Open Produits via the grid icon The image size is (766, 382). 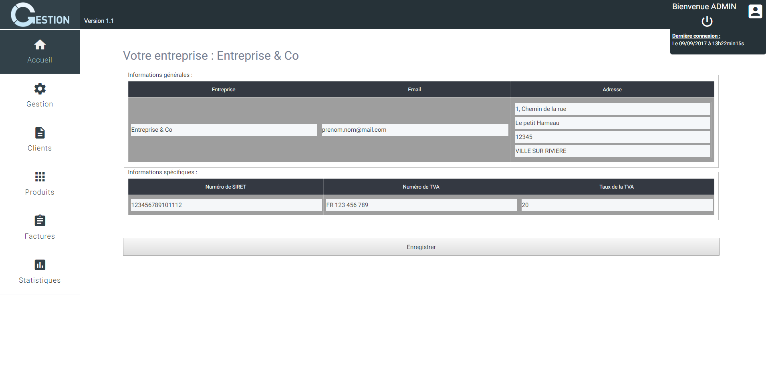point(40,177)
